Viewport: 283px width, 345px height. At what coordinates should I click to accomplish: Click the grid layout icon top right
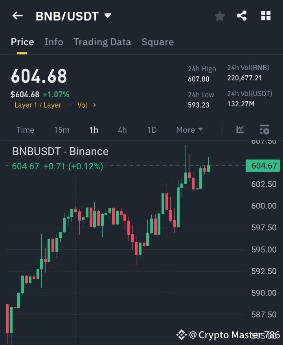(266, 16)
